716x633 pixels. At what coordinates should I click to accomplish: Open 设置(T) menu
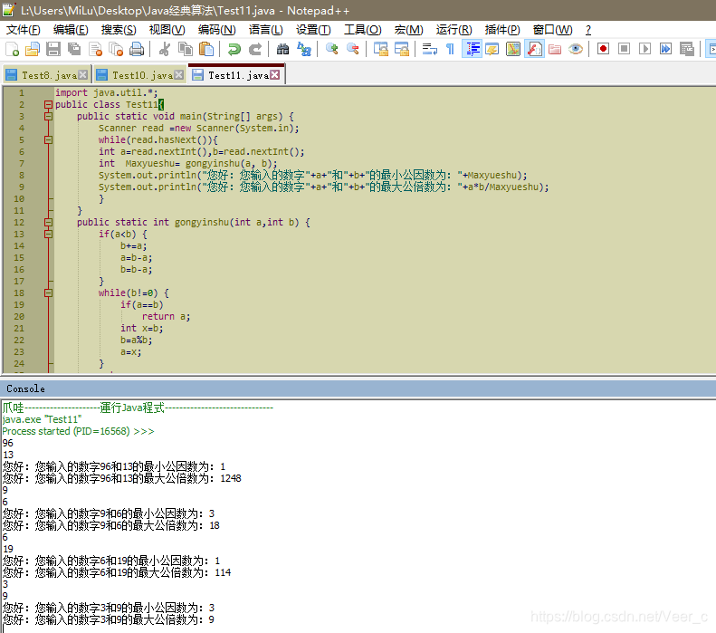coord(313,30)
